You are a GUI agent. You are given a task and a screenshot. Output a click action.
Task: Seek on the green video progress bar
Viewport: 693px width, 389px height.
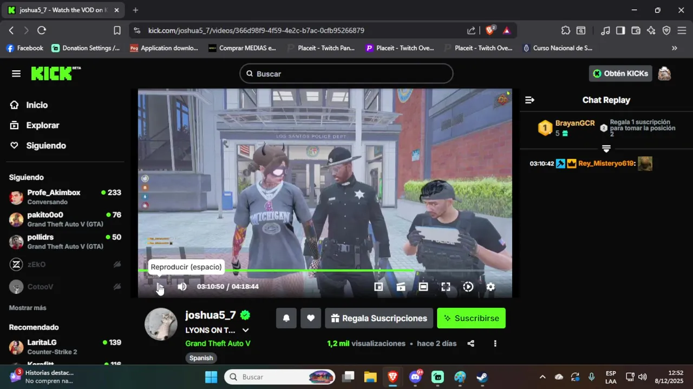tap(325, 270)
